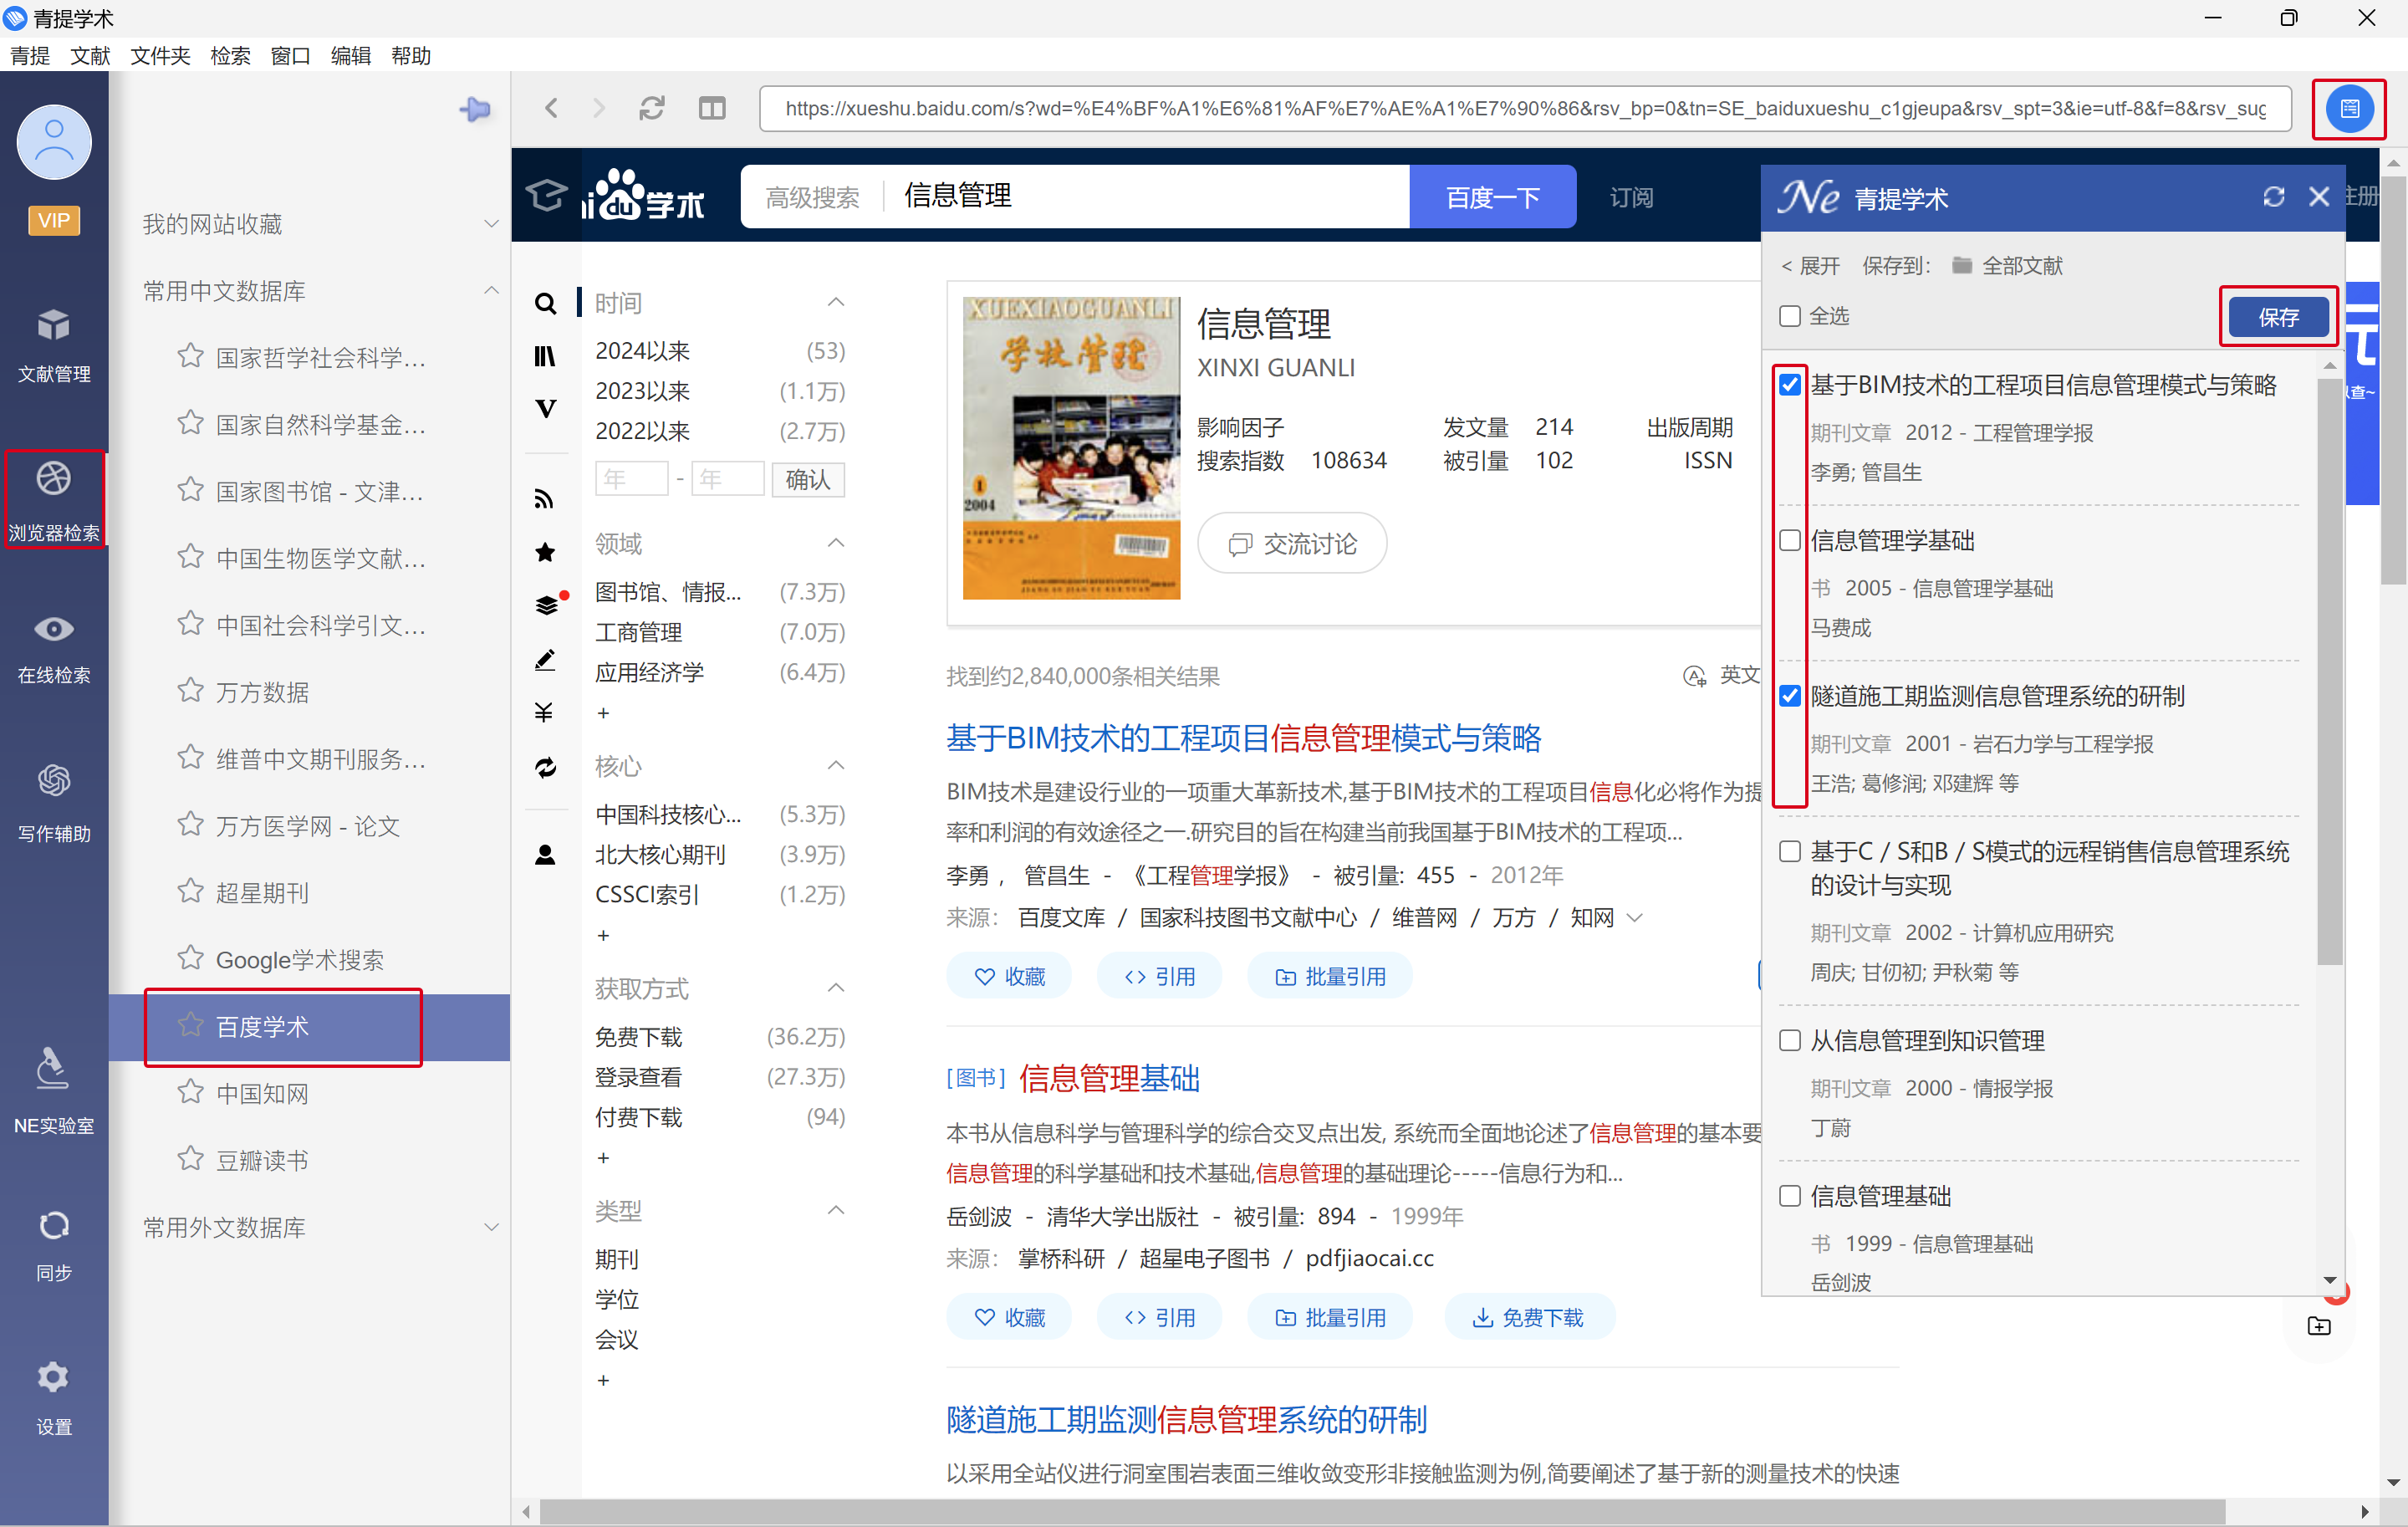This screenshot has width=2408, height=1527.
Task: Click the 信息管理 journal cover thumbnail
Action: click(x=1071, y=448)
